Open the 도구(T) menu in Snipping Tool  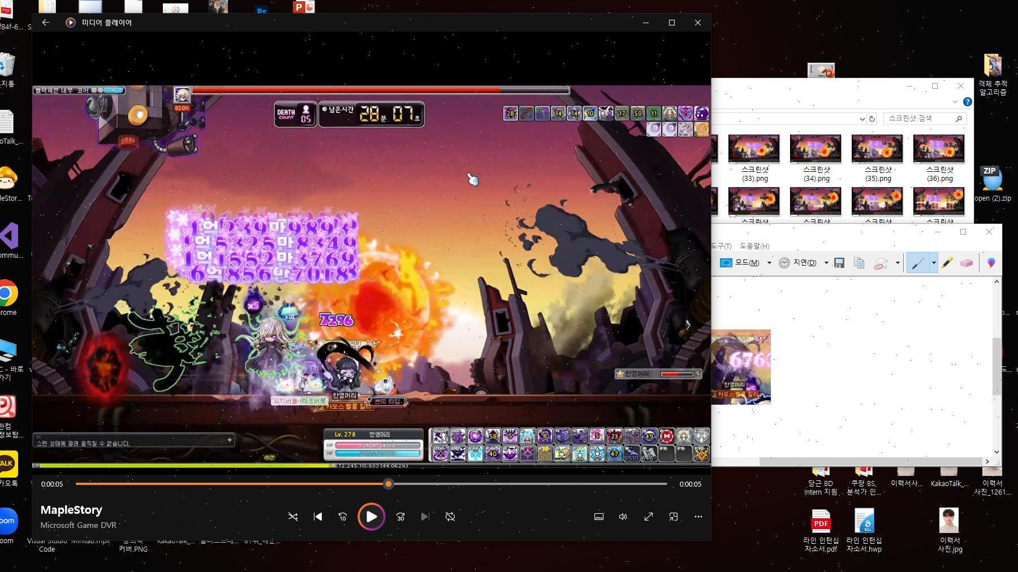pos(721,246)
